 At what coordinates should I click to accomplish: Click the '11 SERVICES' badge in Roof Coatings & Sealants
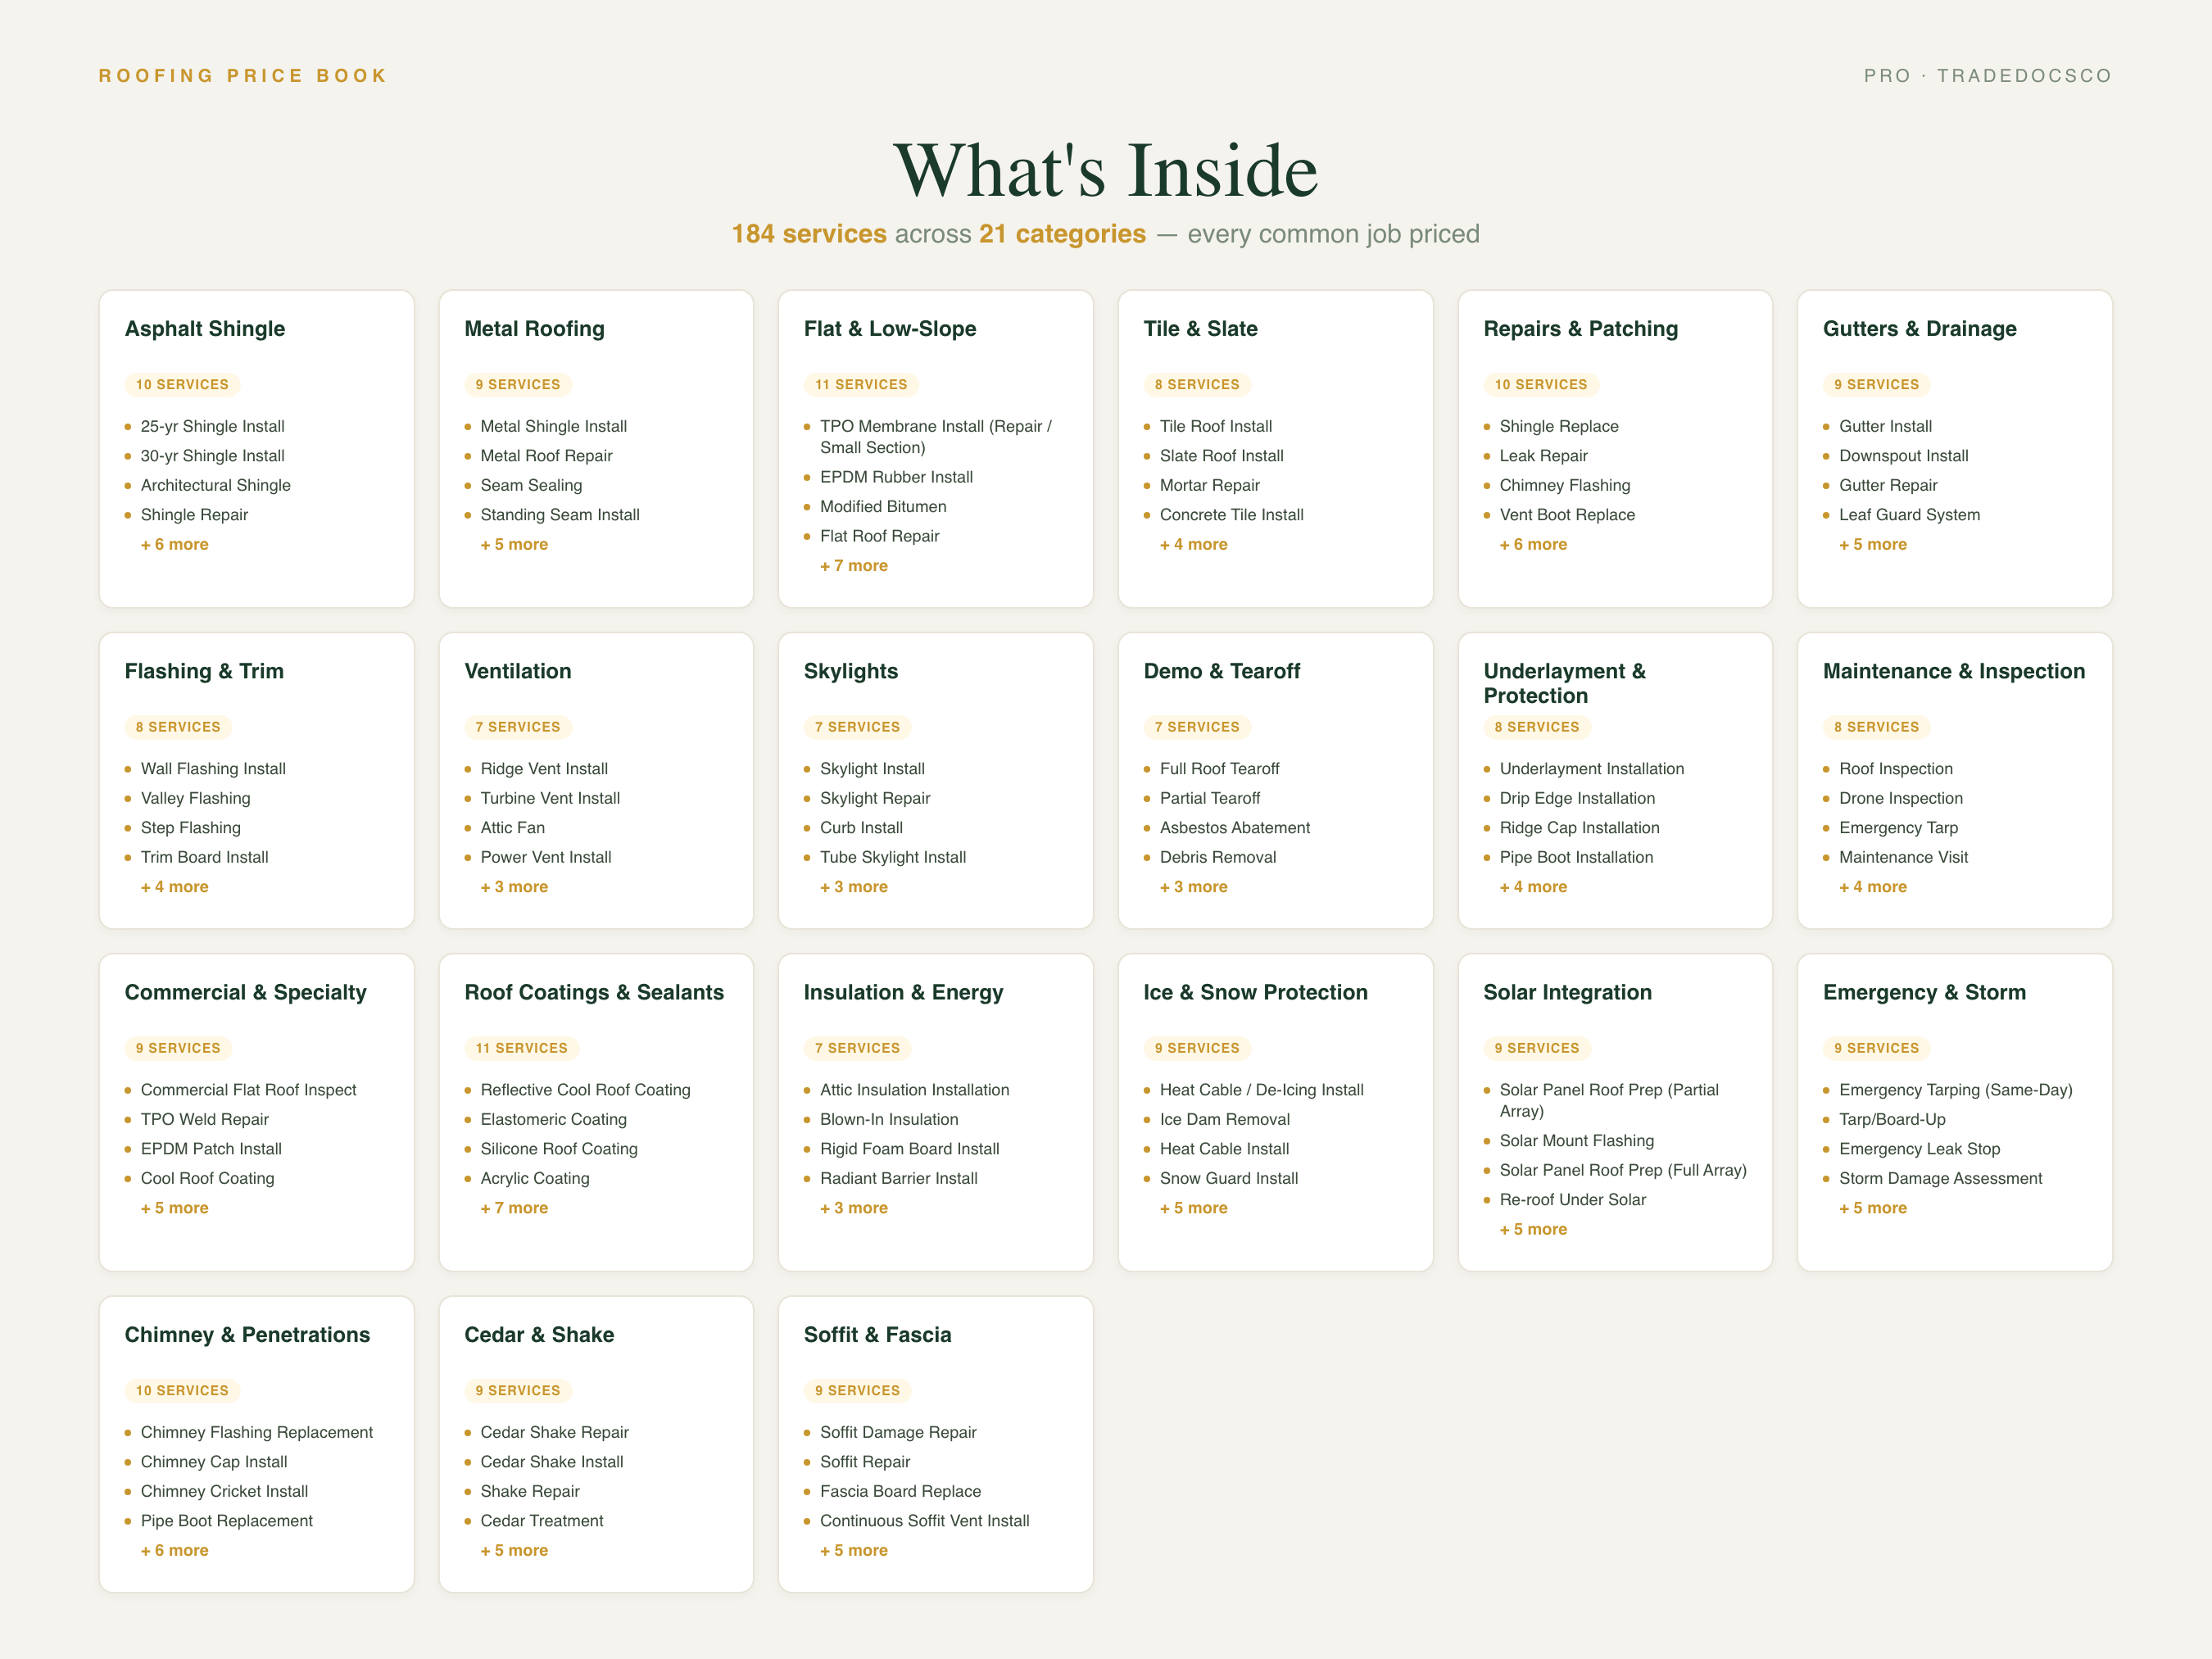521,1048
